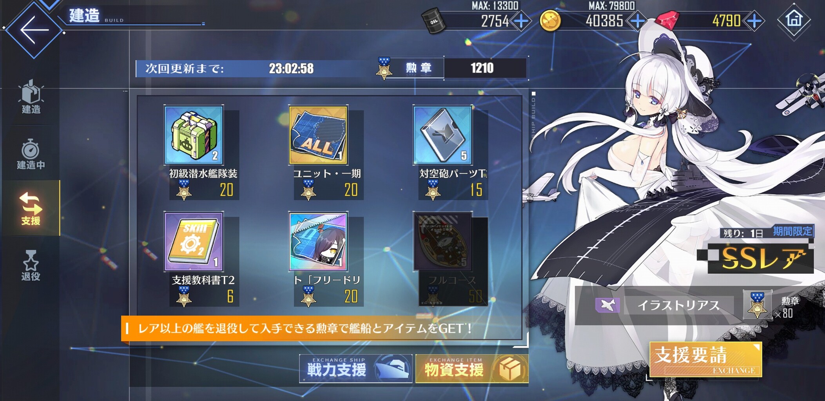Image resolution: width=825 pixels, height=401 pixels.
Task: Open the 建造 build tab in sidebar
Action: click(31, 97)
